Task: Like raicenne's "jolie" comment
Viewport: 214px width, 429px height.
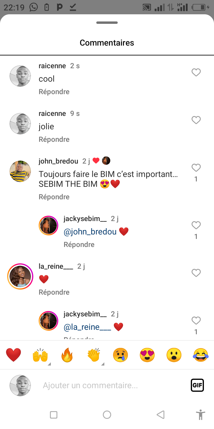Action: pos(196,120)
